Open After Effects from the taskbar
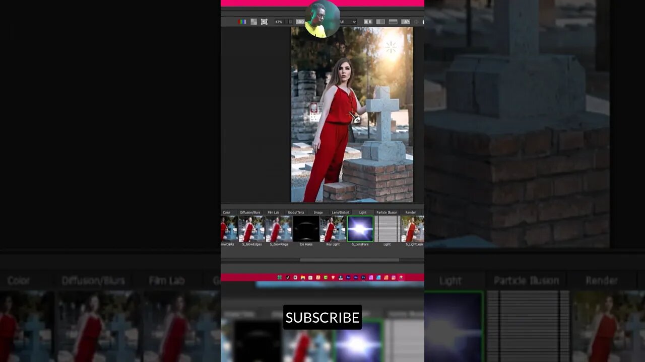This screenshot has width=645, height=362. [x=348, y=278]
